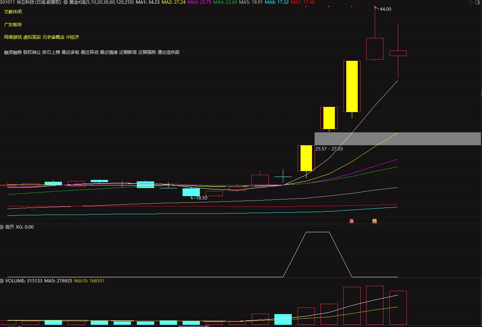
Task: Click the 44.00 high price label
Action: [x=385, y=9]
